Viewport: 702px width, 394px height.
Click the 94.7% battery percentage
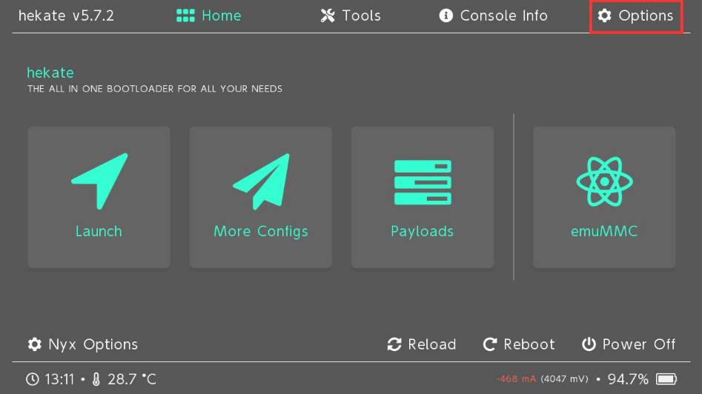pos(628,379)
